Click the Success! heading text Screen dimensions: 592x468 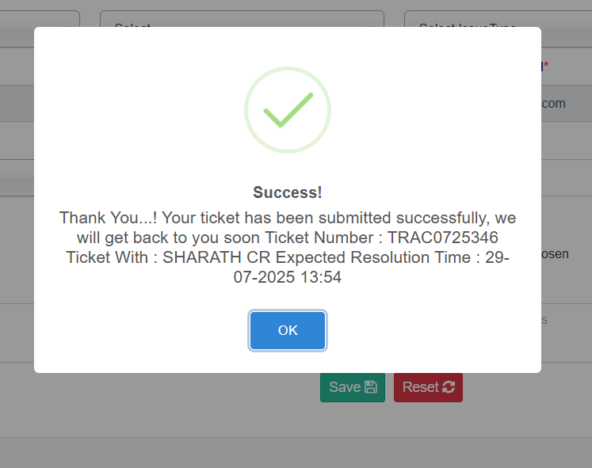tap(288, 192)
